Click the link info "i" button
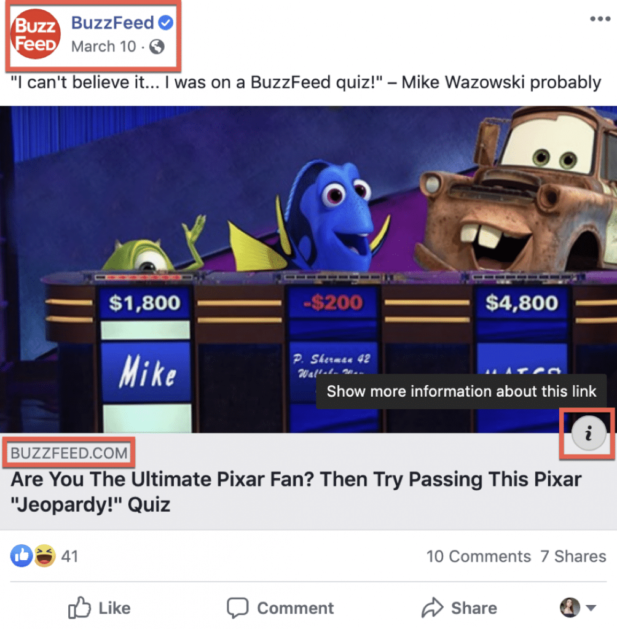Viewport: 617px width, 629px height. click(x=589, y=434)
